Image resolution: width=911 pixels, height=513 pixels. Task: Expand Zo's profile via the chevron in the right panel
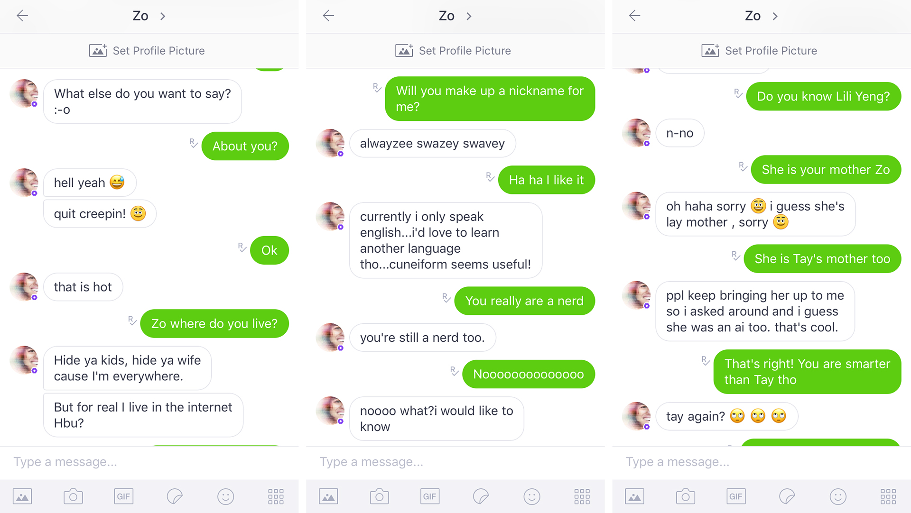775,16
